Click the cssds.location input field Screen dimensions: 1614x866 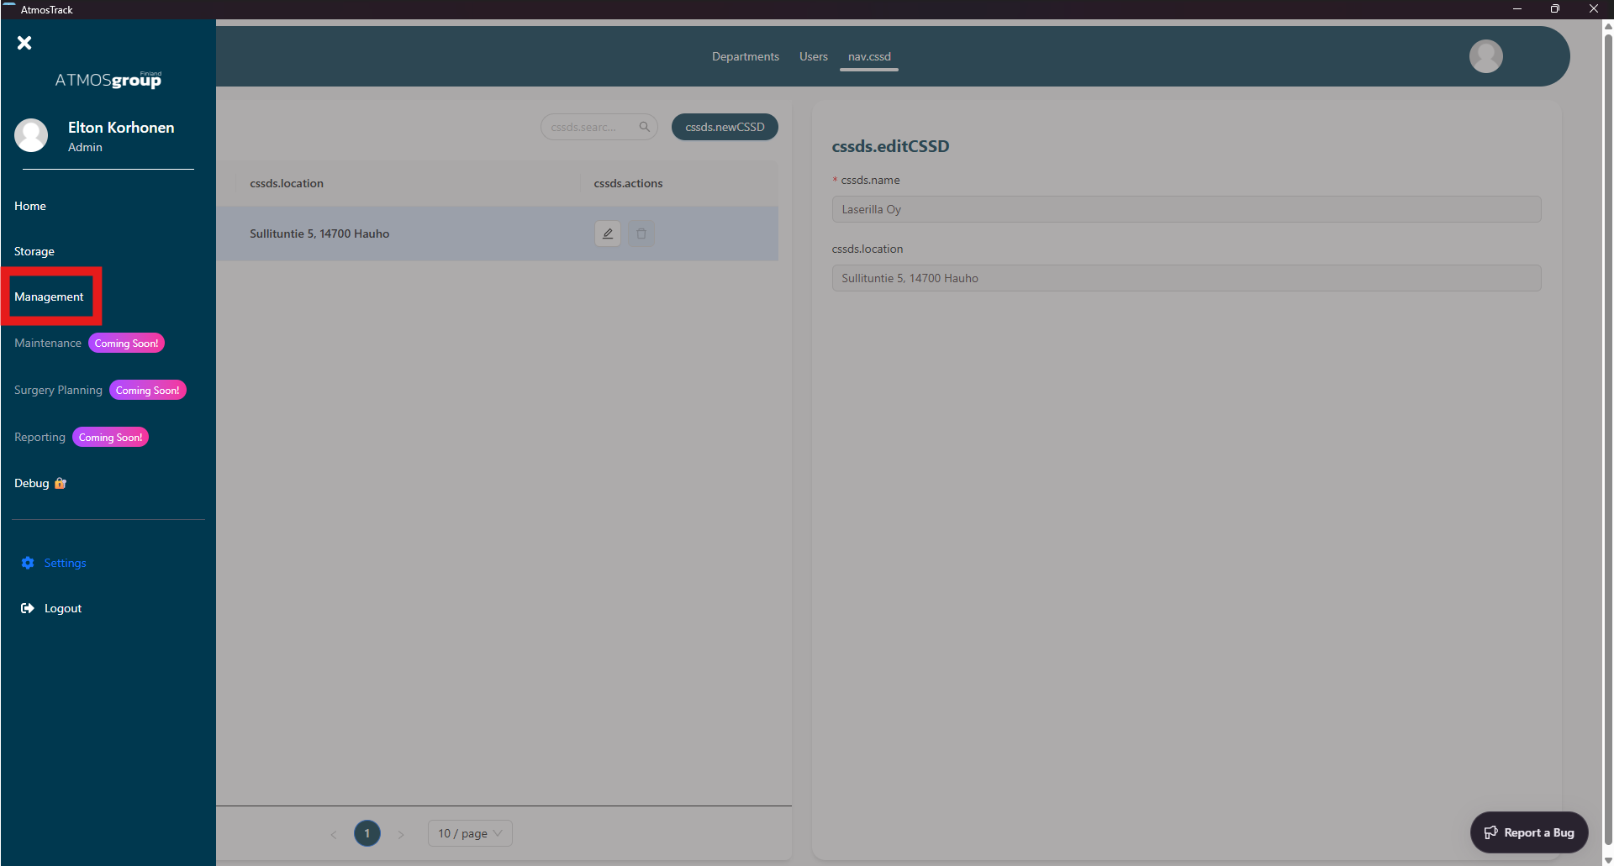coord(1186,278)
